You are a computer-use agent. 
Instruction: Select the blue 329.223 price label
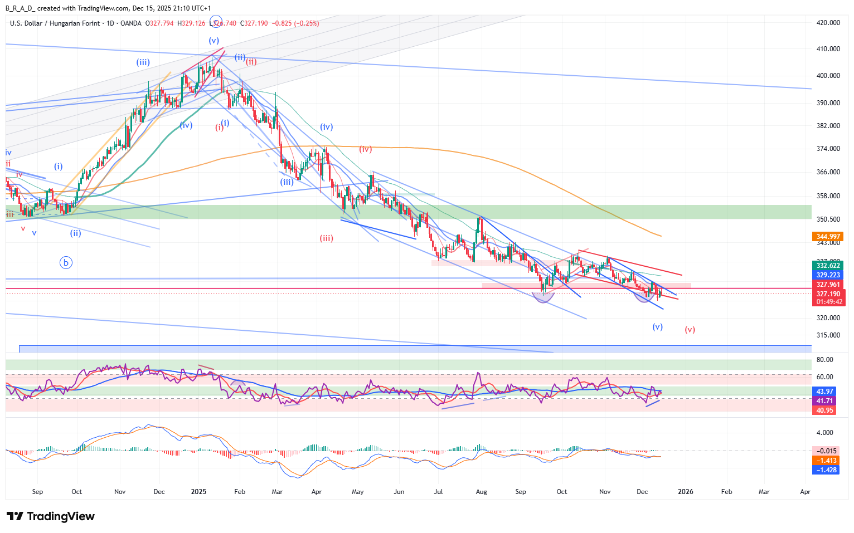click(828, 275)
